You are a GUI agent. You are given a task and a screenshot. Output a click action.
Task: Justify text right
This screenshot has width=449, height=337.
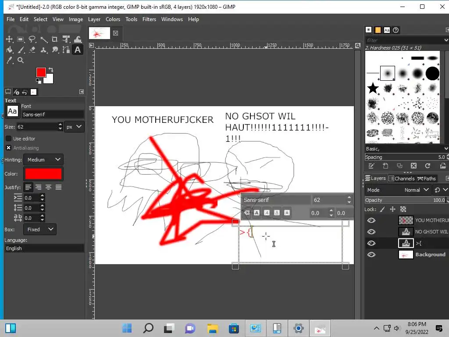pyautogui.click(x=39, y=187)
